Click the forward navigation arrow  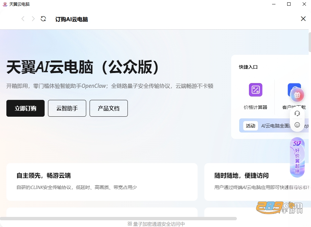(x=33, y=19)
